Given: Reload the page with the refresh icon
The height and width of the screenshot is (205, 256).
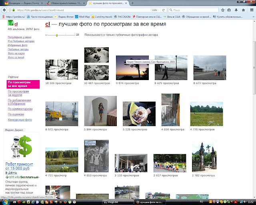Looking at the screenshot, I should 164,10.
